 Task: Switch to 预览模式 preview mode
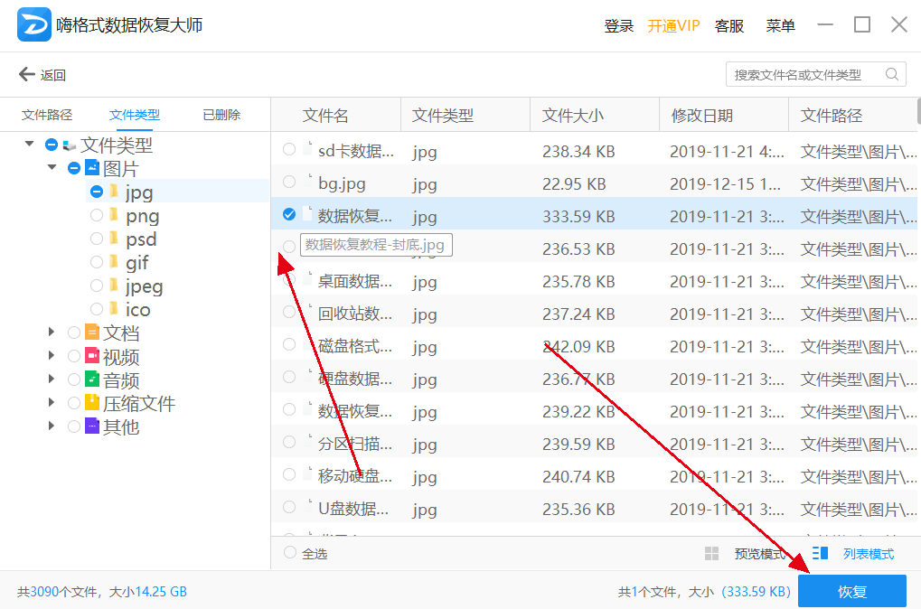point(759,553)
